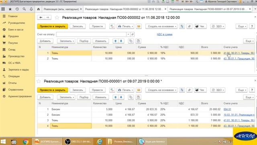The height and width of the screenshot is (145, 257).
Task: Navigate back arrow in upper document
Action: [41, 17]
